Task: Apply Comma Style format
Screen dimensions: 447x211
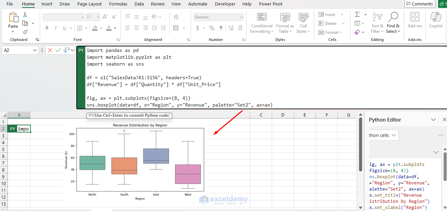Action: [x=221, y=28]
